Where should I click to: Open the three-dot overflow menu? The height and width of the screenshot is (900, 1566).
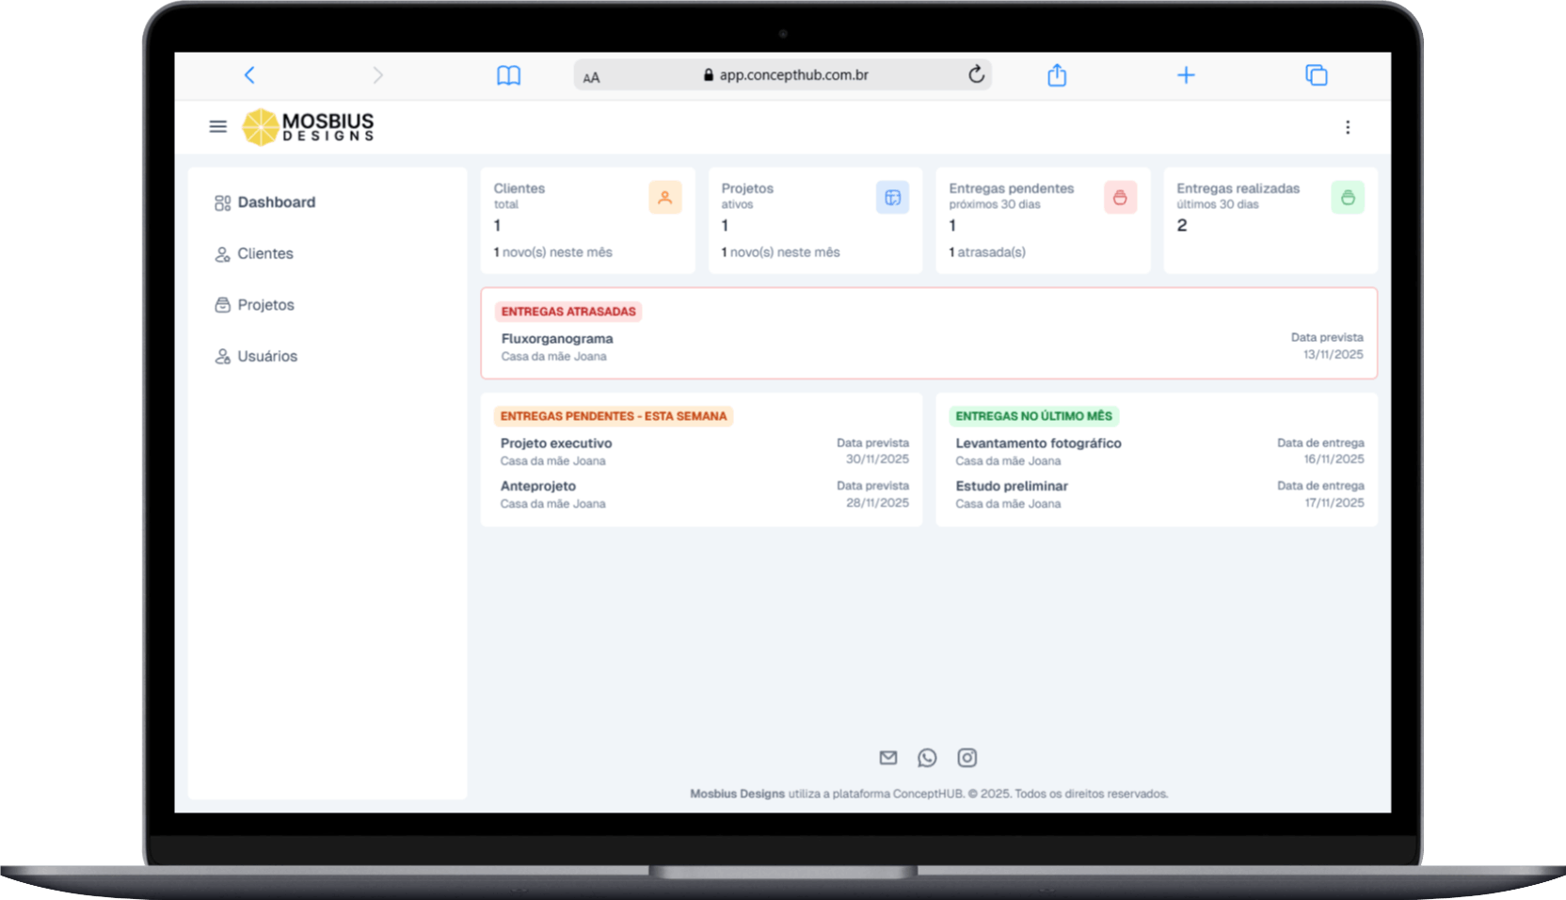[x=1350, y=126]
